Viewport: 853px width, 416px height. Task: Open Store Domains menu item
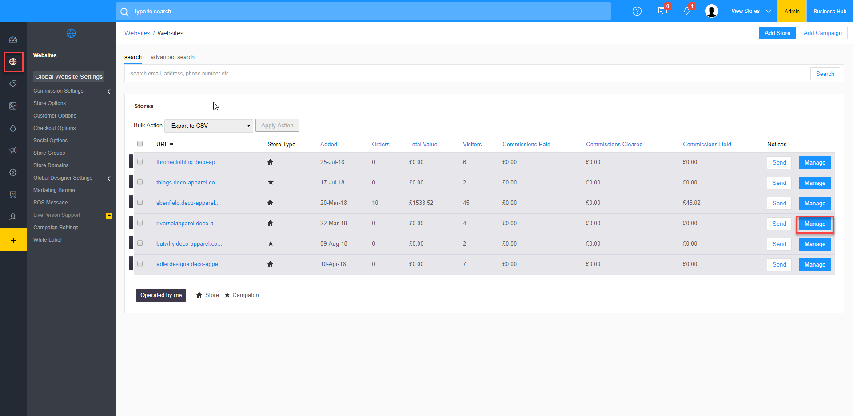51,165
